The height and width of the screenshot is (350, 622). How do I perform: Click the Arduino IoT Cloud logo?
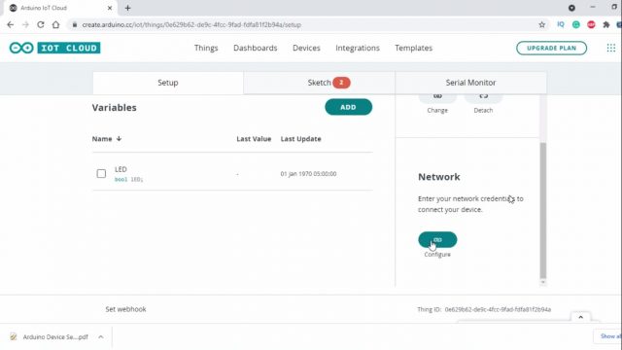(x=54, y=48)
